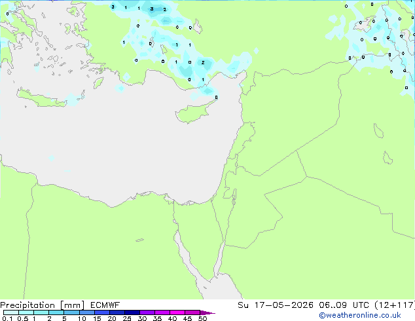The height and width of the screenshot is (321, 415).
Task: Choose the 30–35 mm purple legend swatch
Action: tap(147, 312)
